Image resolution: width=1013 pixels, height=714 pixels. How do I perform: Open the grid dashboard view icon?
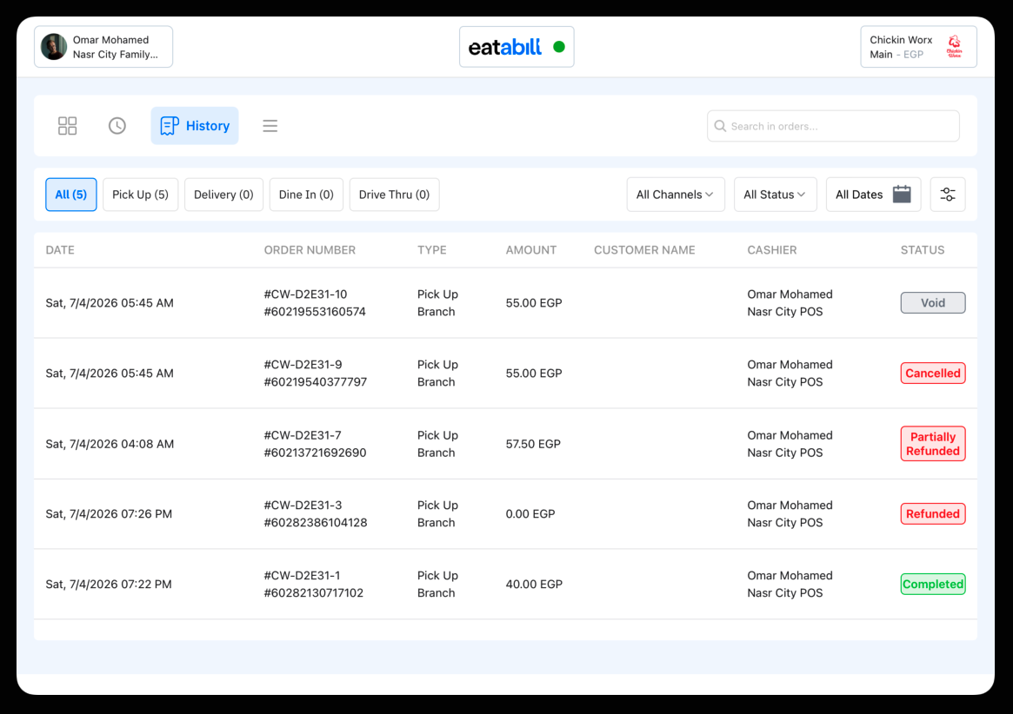tap(67, 126)
